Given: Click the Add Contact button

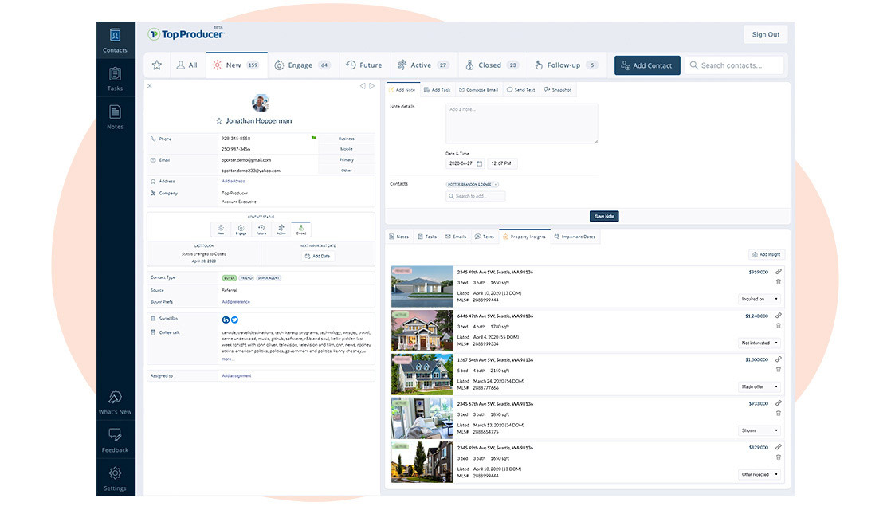Looking at the screenshot, I should [x=646, y=65].
